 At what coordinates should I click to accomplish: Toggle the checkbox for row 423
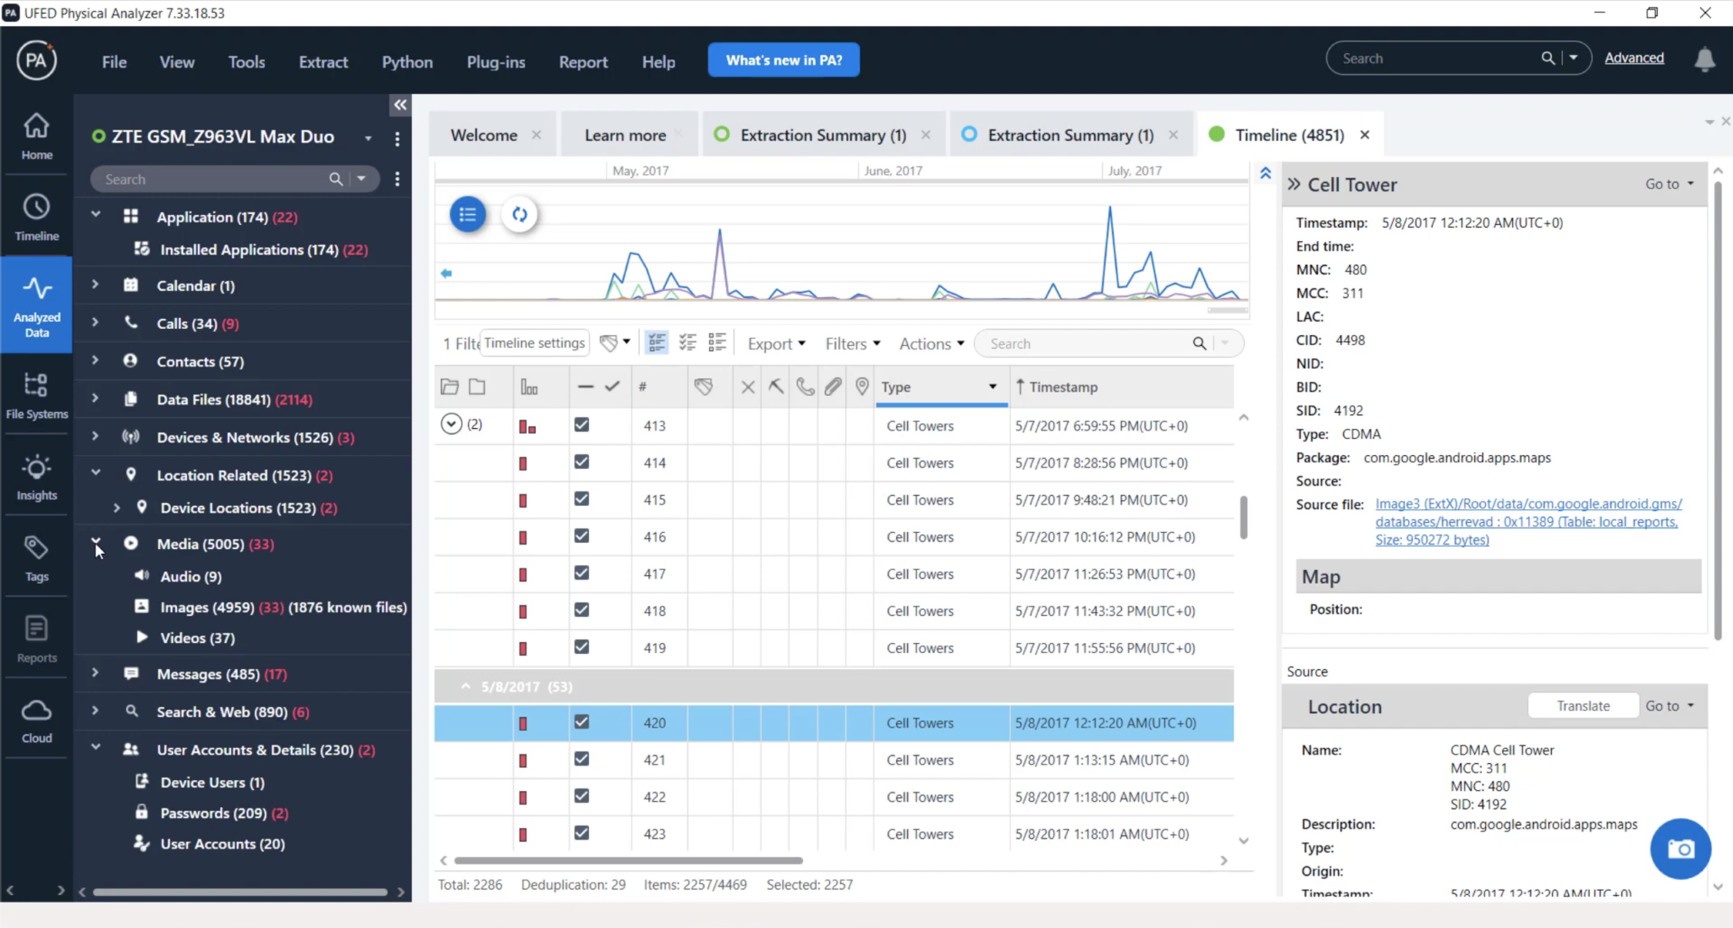pyautogui.click(x=580, y=832)
